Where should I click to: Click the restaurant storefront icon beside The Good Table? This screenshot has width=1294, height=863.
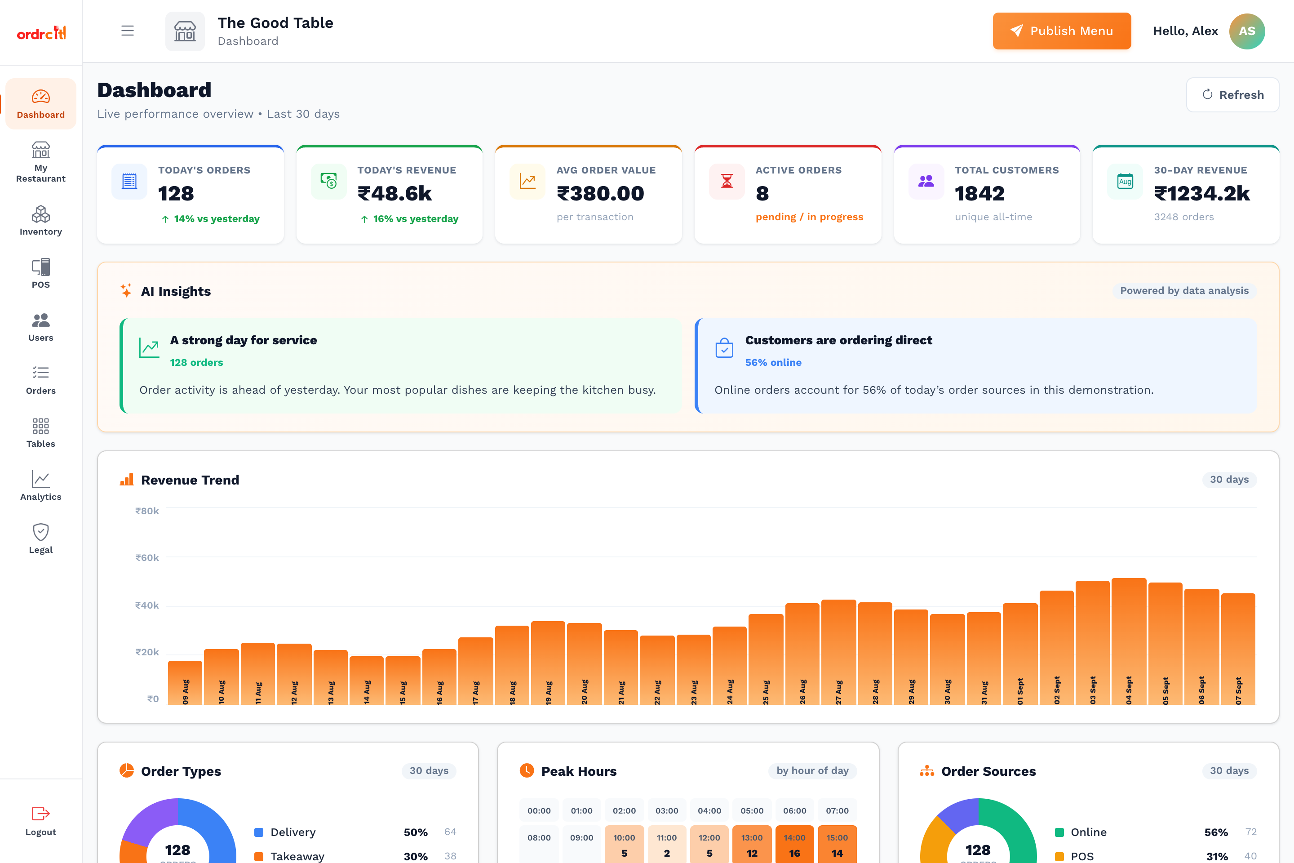185,31
